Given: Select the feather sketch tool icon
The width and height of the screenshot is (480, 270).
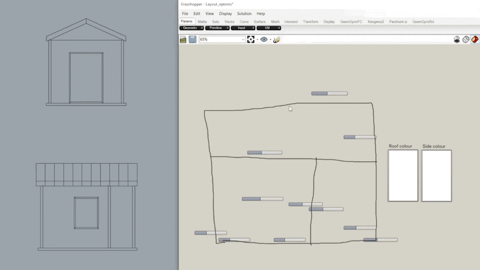Looking at the screenshot, I should pos(277,40).
